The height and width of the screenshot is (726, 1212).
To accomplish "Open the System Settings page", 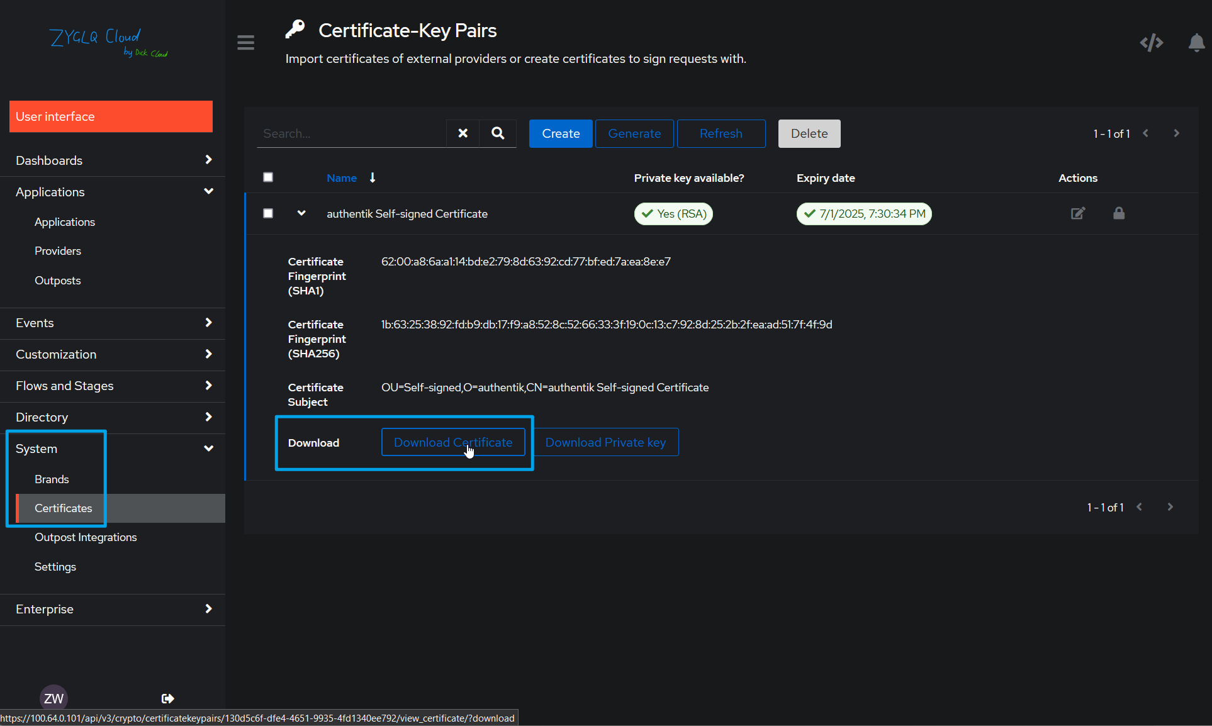I will tap(55, 567).
